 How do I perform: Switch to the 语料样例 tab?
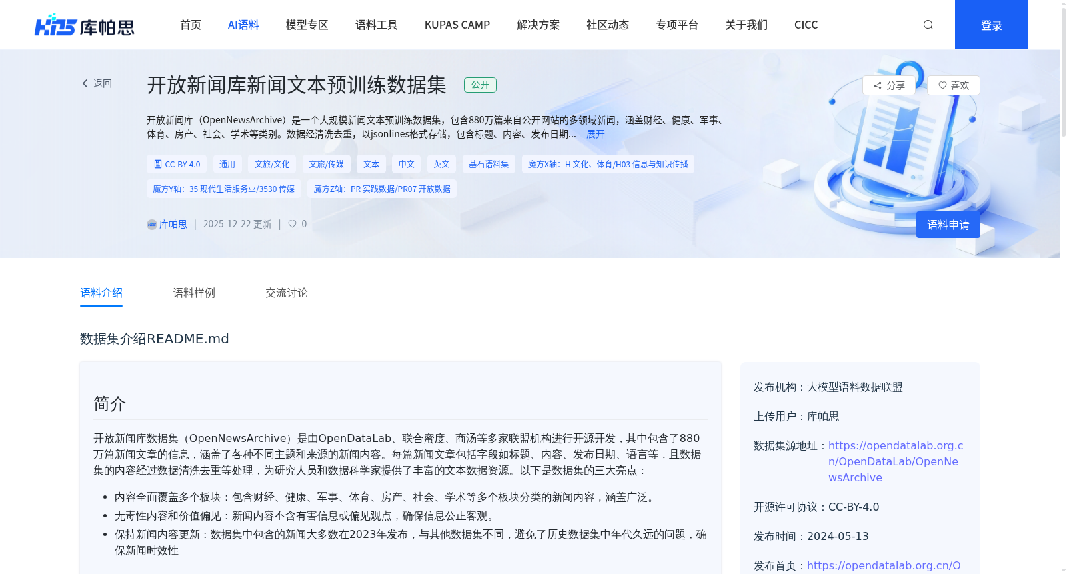(194, 293)
